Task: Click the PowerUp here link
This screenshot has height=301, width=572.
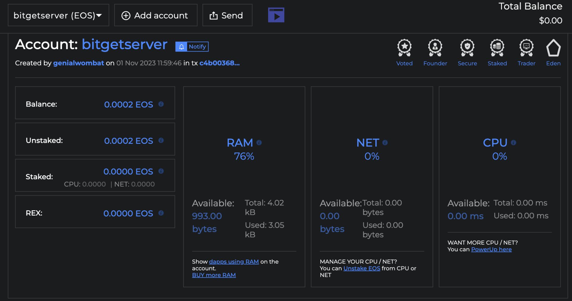Action: coord(491,249)
